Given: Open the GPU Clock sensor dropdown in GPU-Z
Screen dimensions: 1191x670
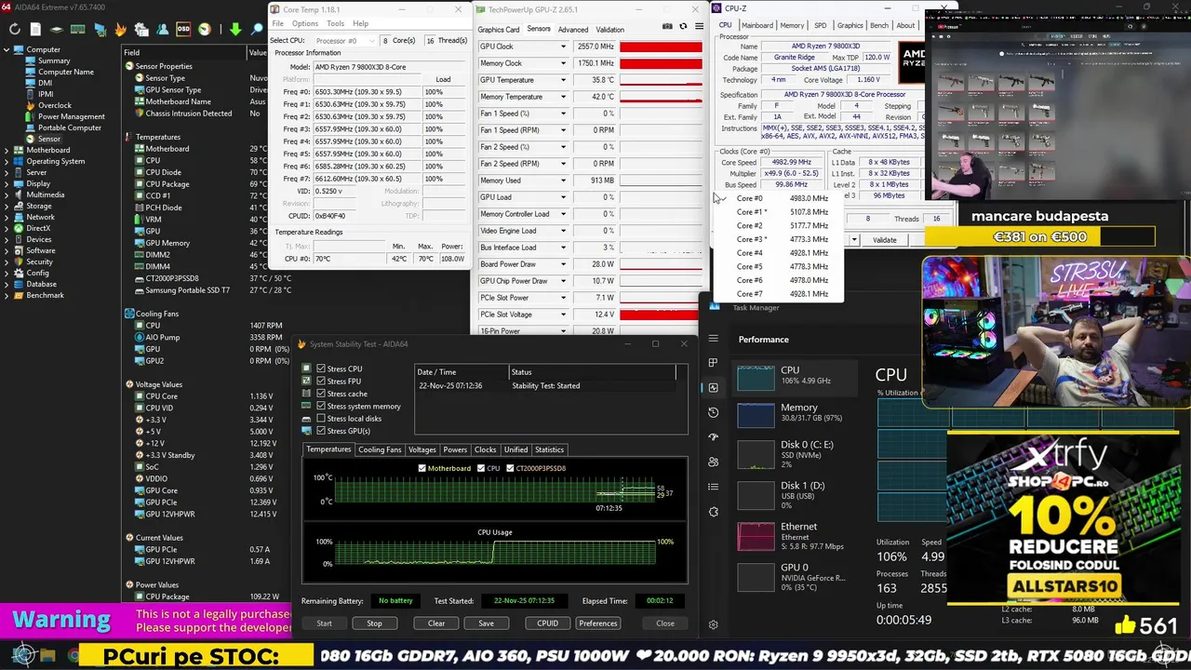Looking at the screenshot, I should pyautogui.click(x=563, y=47).
